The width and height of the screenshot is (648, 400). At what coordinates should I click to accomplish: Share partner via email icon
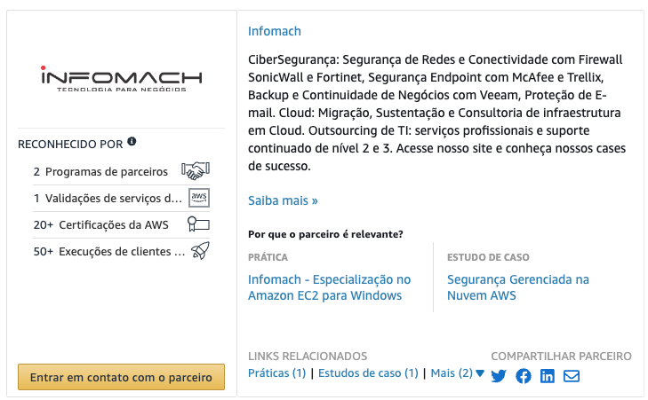(x=572, y=376)
